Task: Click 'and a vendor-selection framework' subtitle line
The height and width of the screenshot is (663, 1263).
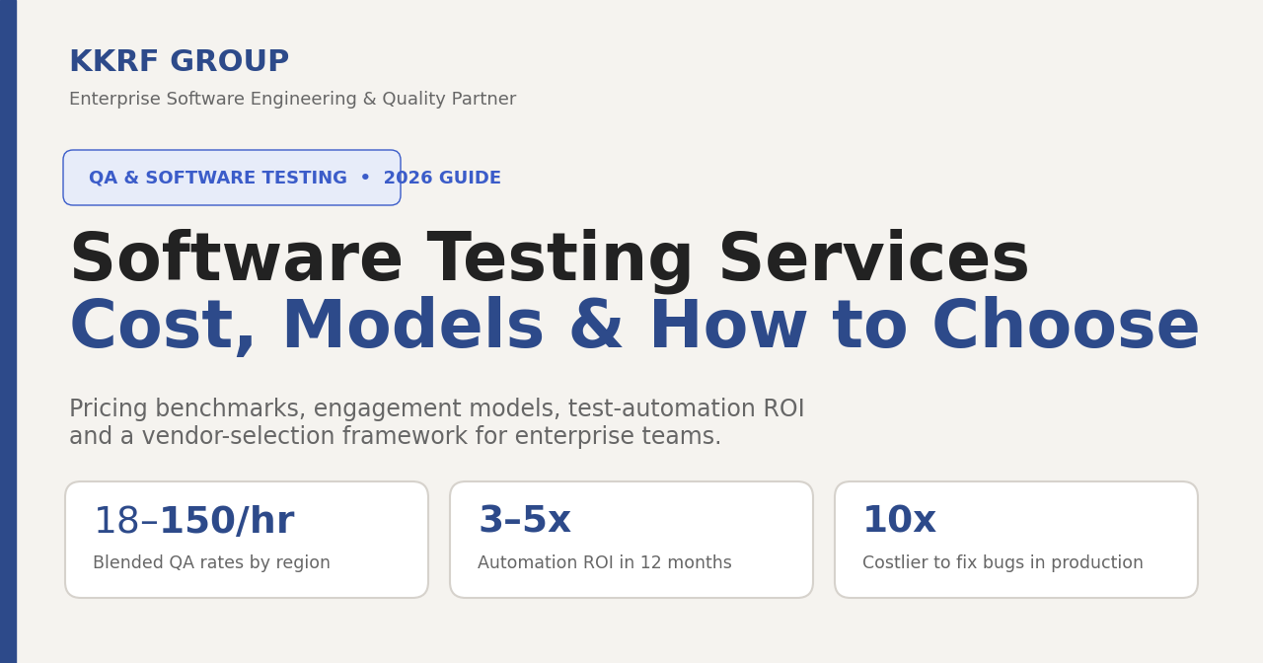Action: pos(395,437)
